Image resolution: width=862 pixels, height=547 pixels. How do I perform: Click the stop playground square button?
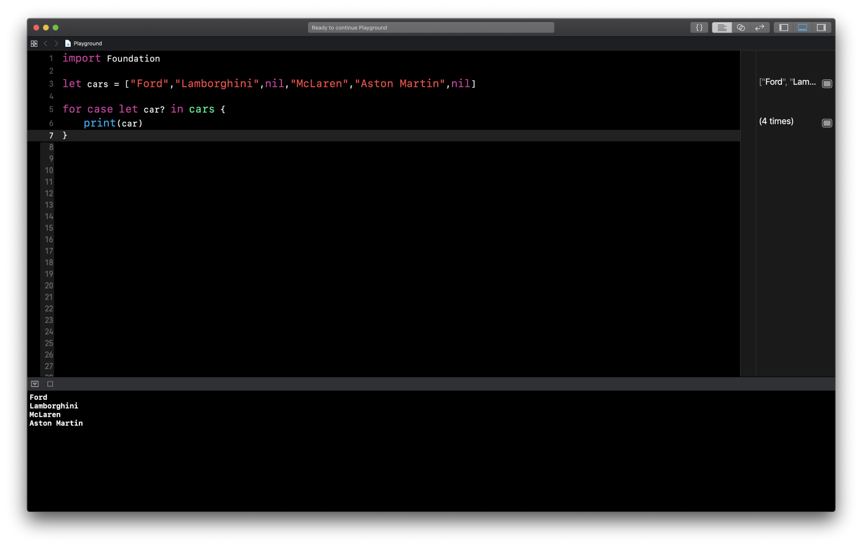pos(50,384)
